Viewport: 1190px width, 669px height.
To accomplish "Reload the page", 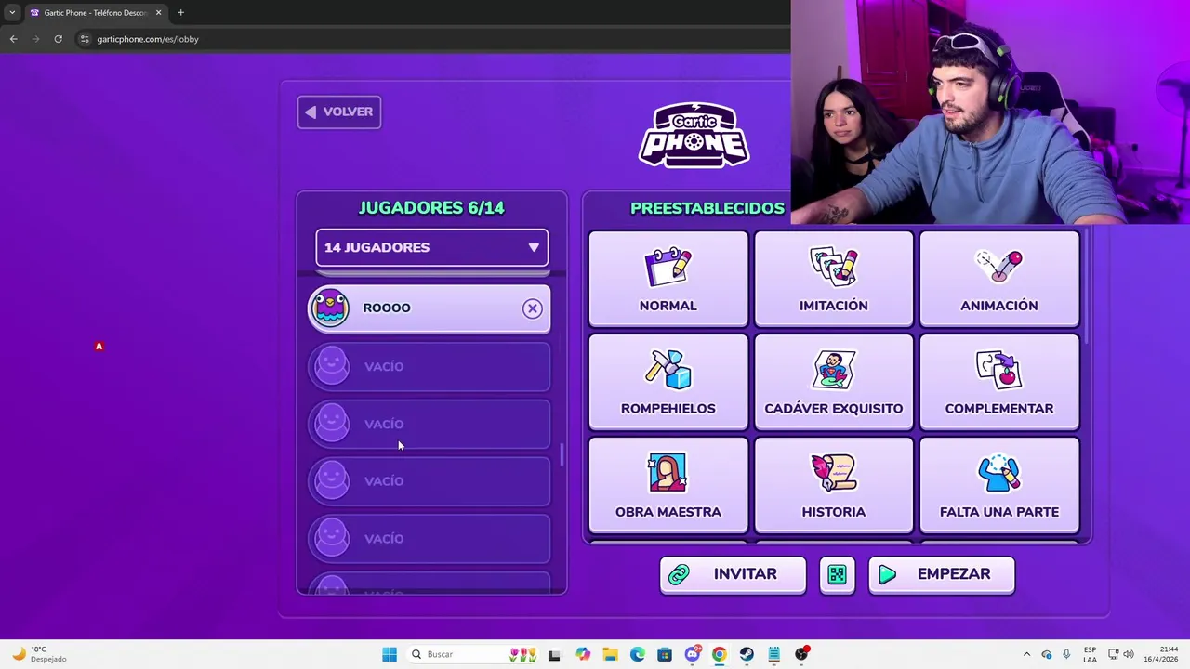I will [x=58, y=39].
